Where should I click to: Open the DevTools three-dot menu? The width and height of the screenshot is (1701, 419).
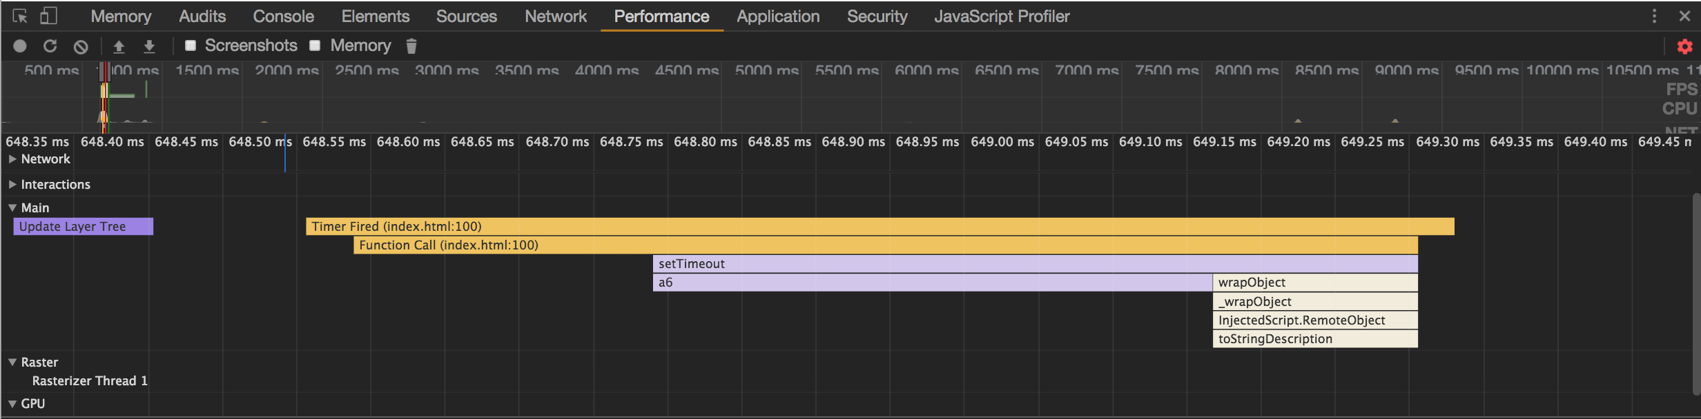click(x=1654, y=16)
